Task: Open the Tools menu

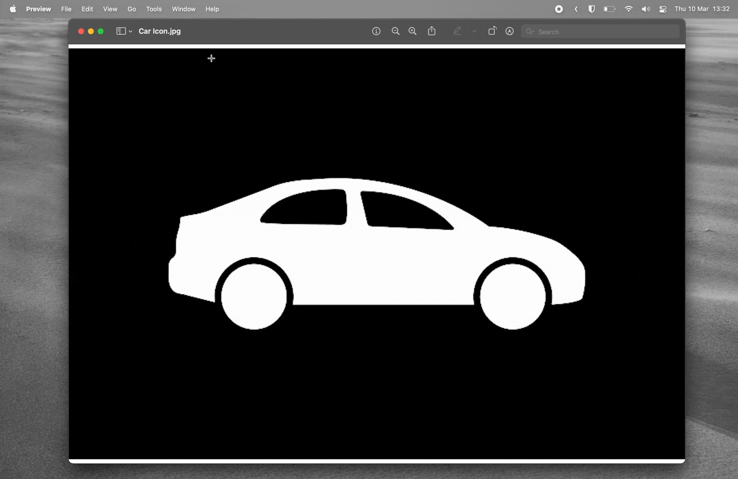Action: tap(153, 8)
